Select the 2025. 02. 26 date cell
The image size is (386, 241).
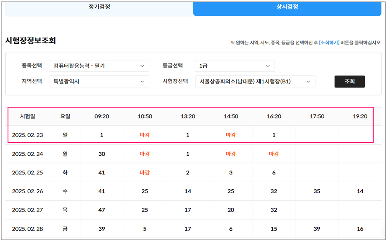28,191
